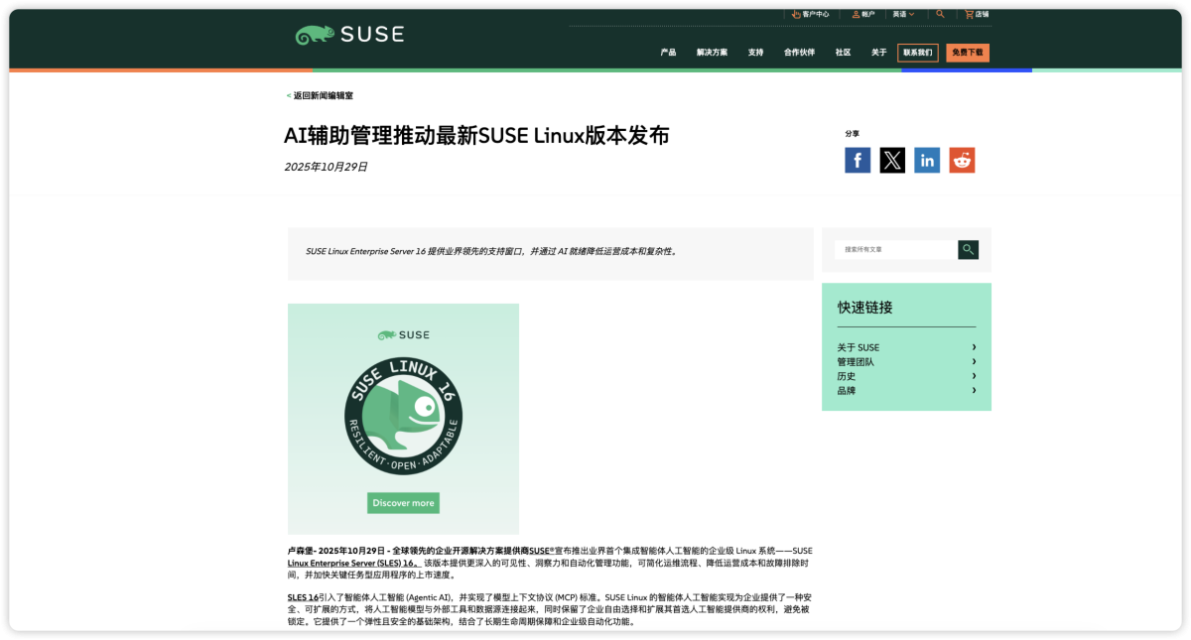Expand the 管理团队 quick link arrow
This screenshot has height=640, width=1191.
[974, 362]
